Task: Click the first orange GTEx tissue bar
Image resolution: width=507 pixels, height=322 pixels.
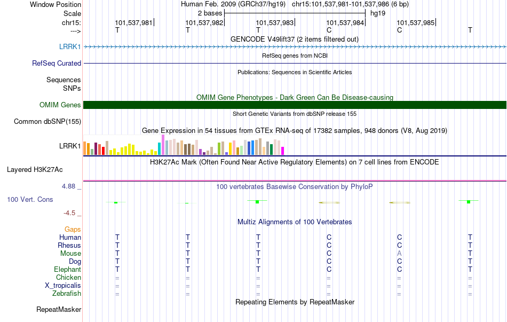Action: point(85,148)
